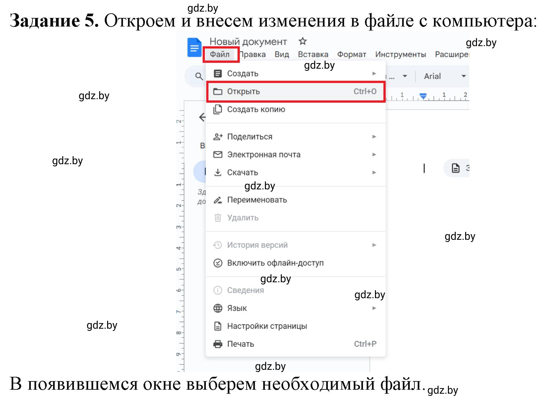This screenshot has width=544, height=401.
Task: Open the Формат menu
Action: point(352,54)
